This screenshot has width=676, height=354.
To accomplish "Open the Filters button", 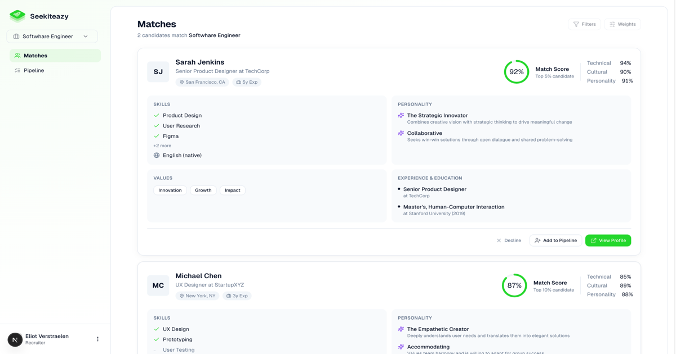I will (584, 24).
